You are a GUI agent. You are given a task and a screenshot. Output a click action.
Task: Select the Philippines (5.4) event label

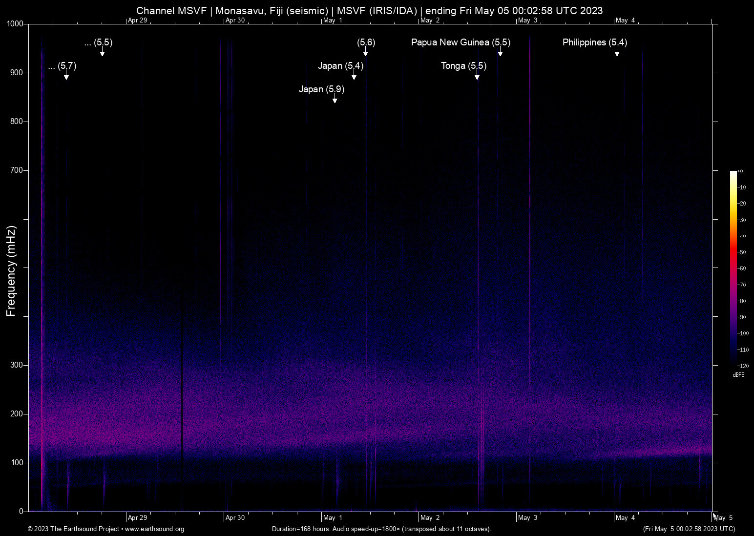tap(594, 42)
